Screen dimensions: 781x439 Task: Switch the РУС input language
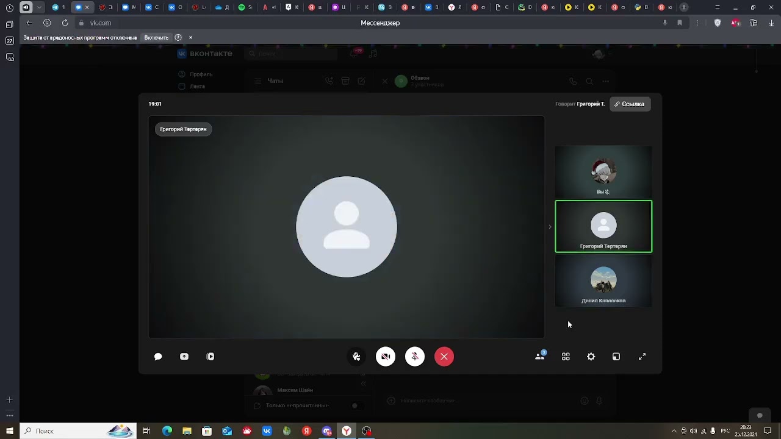[x=725, y=431]
